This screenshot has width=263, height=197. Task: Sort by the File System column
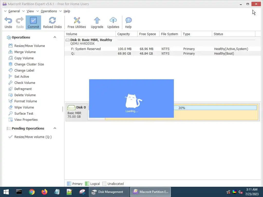pos(170,34)
